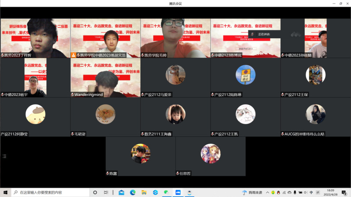The height and width of the screenshot is (197, 351).
Task: Open Cortana circle icon in taskbar
Action: click(x=95, y=192)
